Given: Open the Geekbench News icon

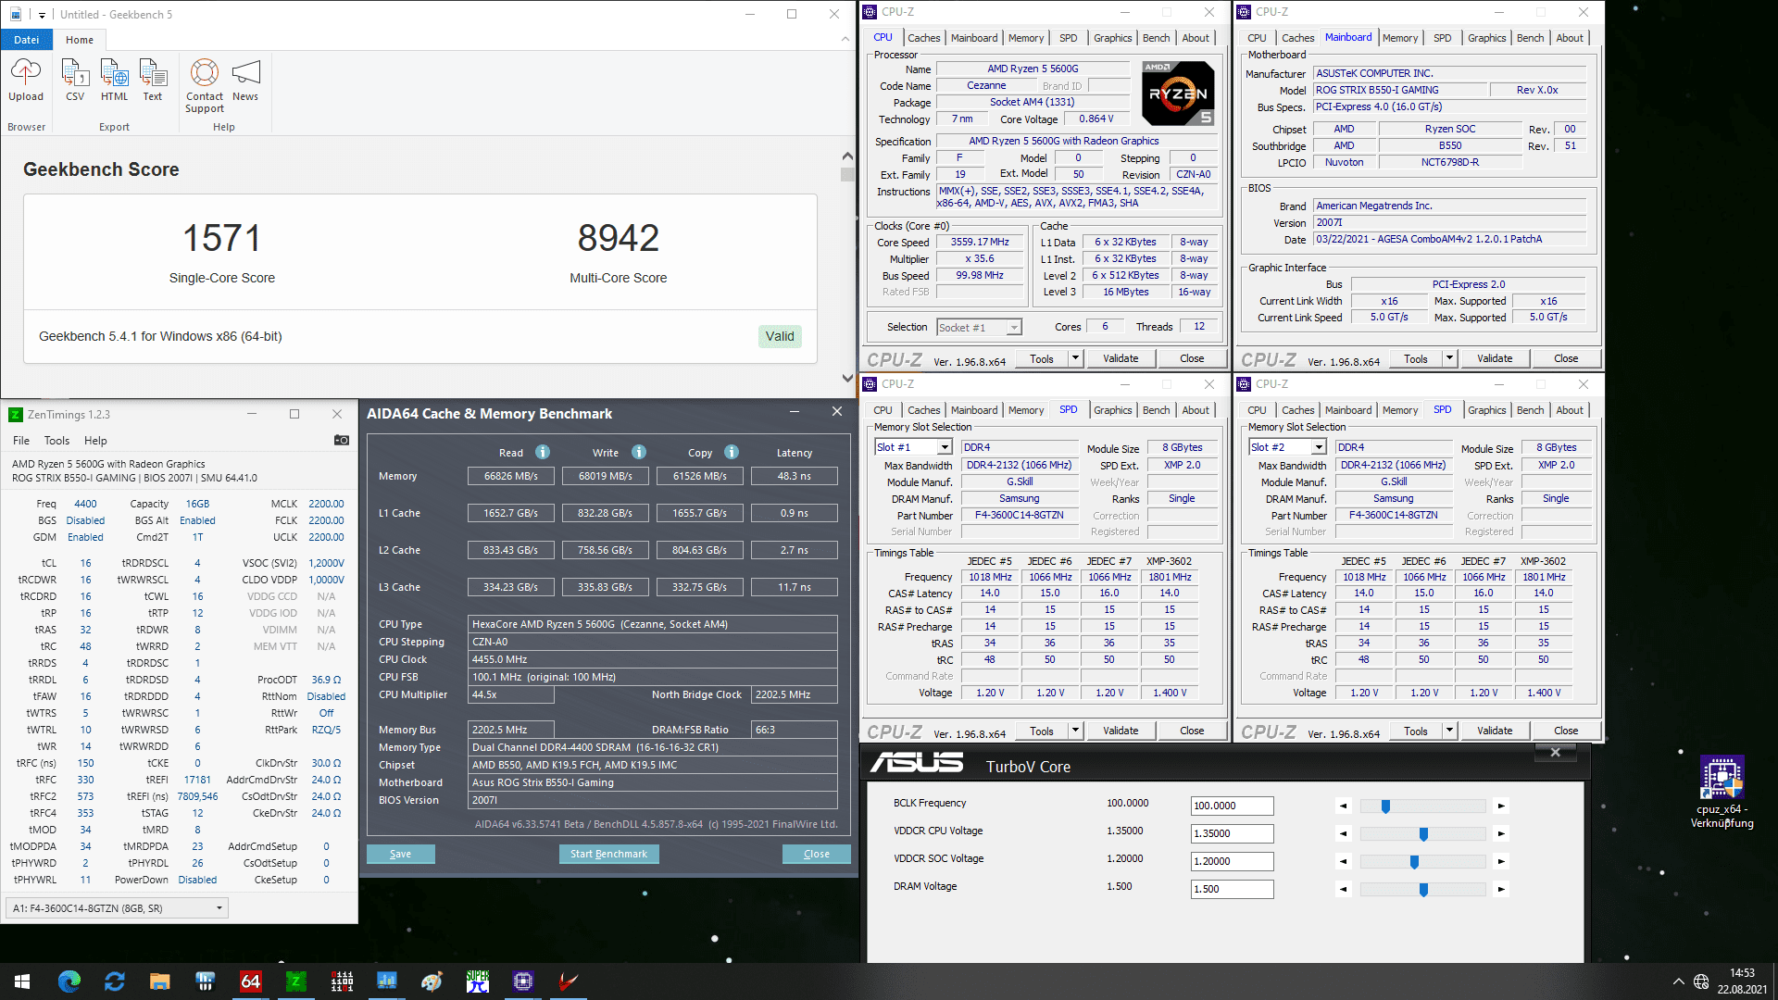Looking at the screenshot, I should pos(245,80).
